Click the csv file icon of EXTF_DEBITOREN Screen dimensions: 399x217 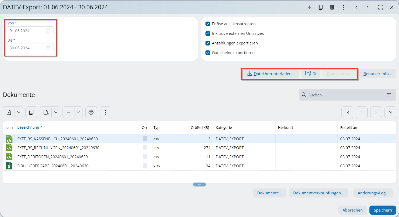coord(9,157)
